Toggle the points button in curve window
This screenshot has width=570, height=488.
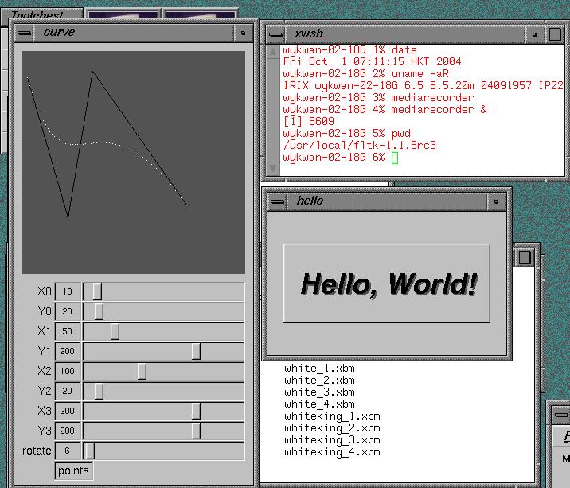point(74,470)
